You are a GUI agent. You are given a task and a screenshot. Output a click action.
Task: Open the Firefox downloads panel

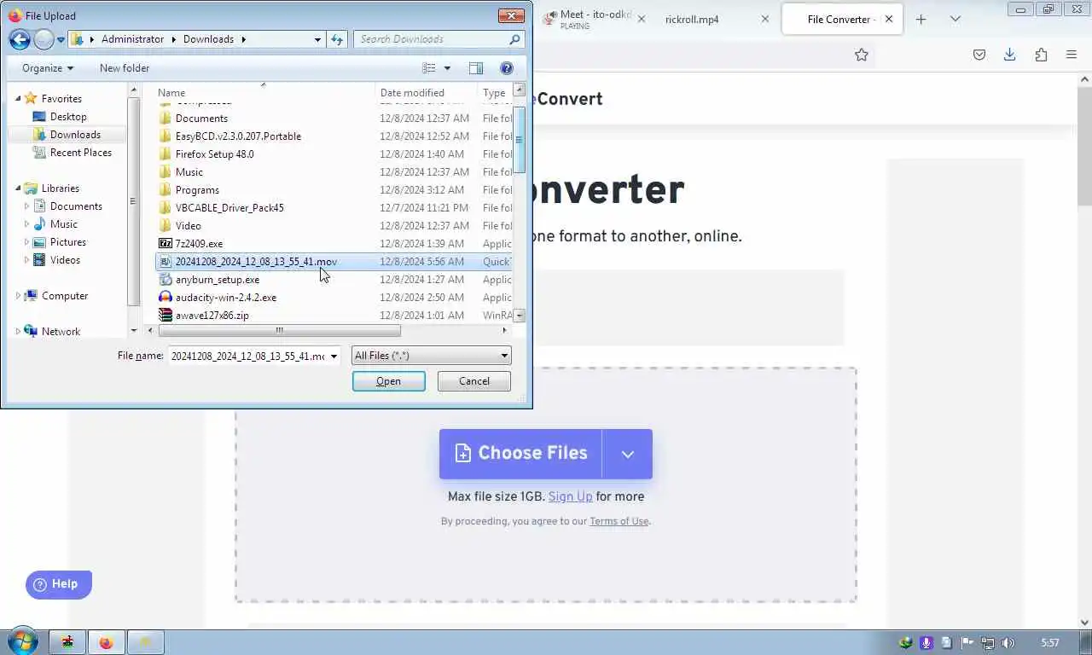(1009, 55)
